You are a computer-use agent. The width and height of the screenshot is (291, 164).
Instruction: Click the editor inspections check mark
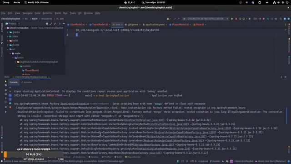point(285,30)
